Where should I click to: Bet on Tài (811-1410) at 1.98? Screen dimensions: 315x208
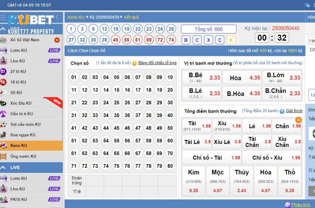197,126
